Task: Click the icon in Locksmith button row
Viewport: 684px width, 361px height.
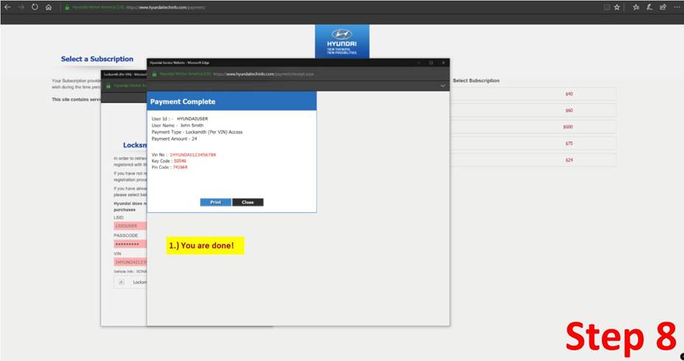Action: (x=122, y=282)
